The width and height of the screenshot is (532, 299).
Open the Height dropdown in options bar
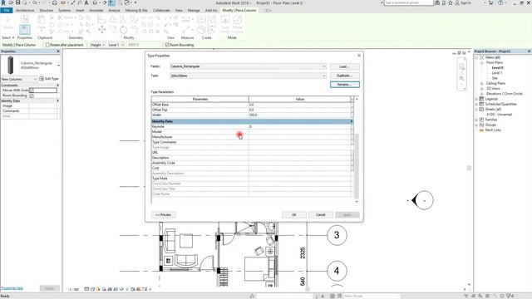97,45
